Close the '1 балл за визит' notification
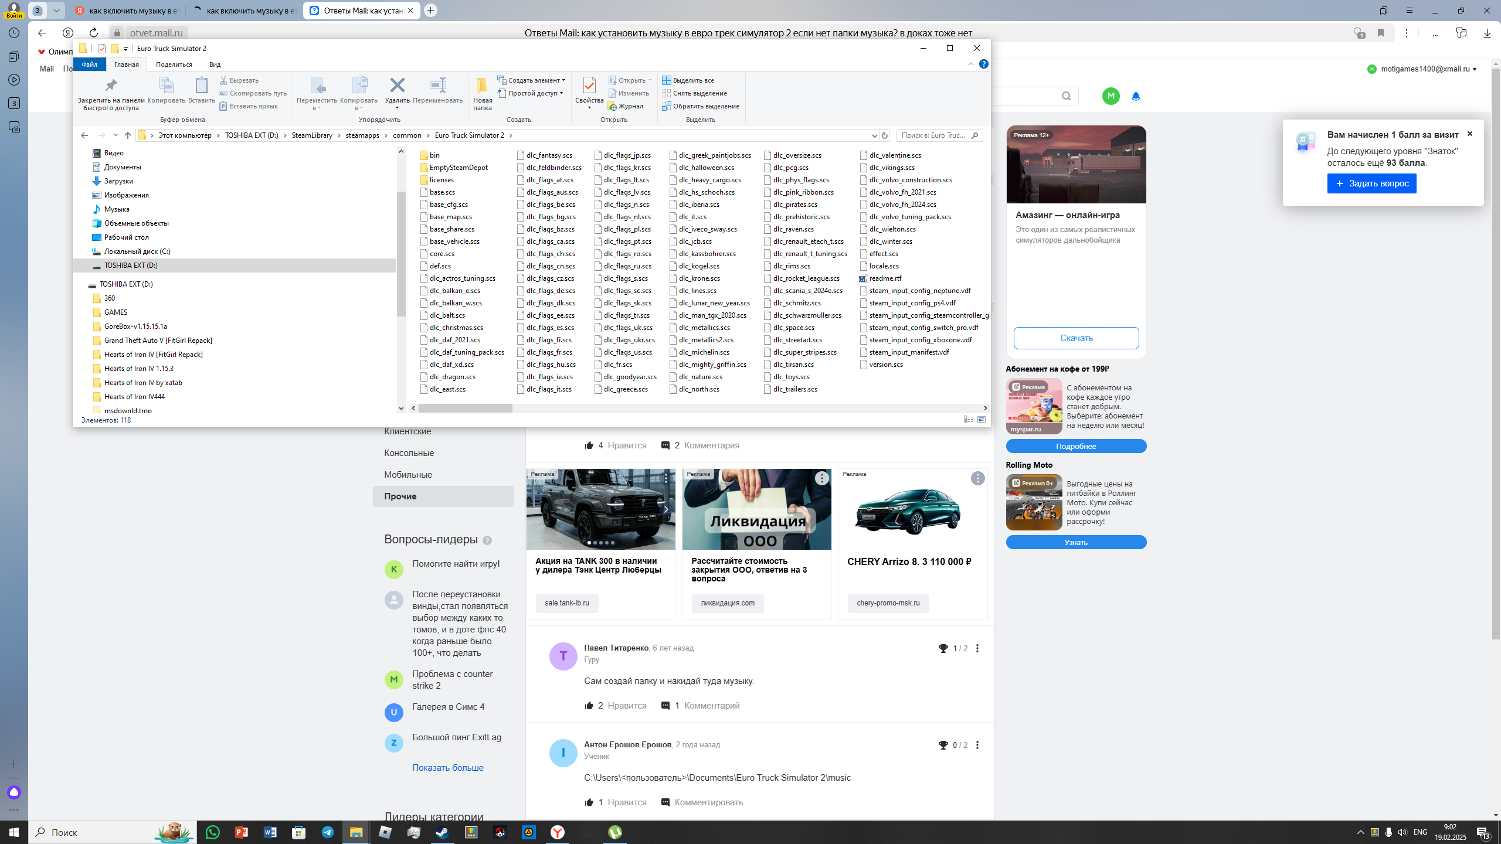Viewport: 1501px width, 844px height. click(x=1470, y=134)
